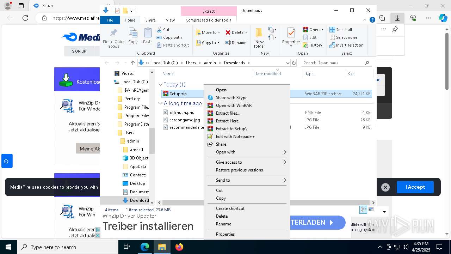451x254 pixels.
Task: Choose Properties in context menu
Action: (x=247, y=234)
